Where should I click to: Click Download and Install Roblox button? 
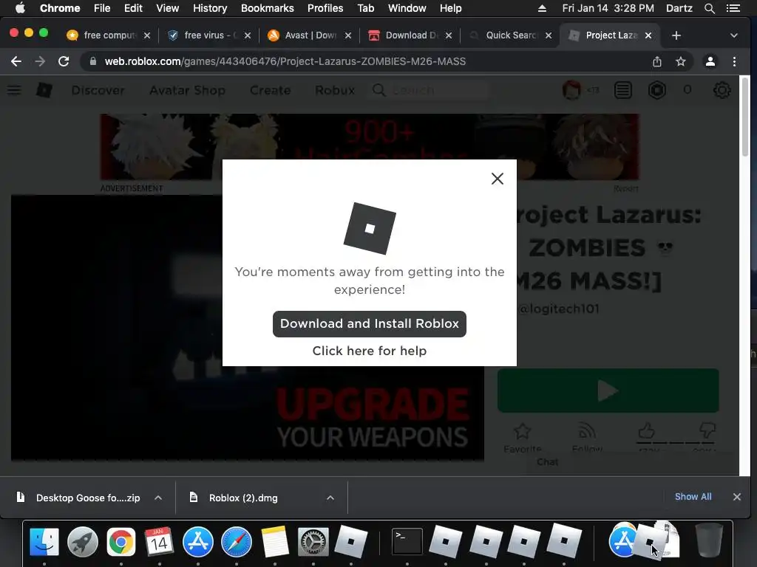coord(370,324)
